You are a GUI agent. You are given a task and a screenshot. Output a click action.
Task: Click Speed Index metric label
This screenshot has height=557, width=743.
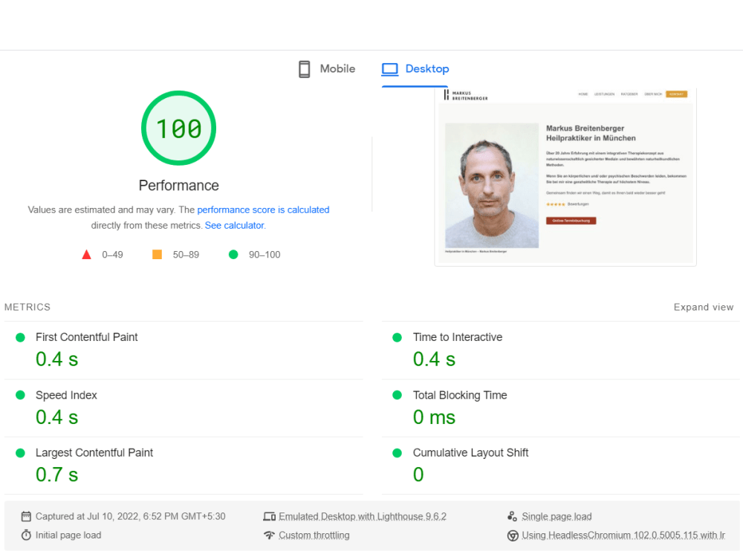(x=66, y=395)
